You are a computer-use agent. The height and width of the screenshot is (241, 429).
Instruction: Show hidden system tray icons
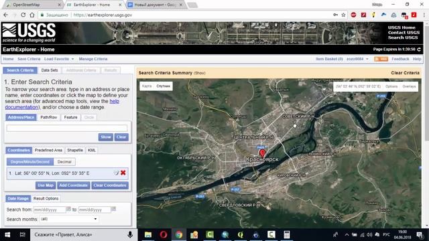(x=347, y=235)
